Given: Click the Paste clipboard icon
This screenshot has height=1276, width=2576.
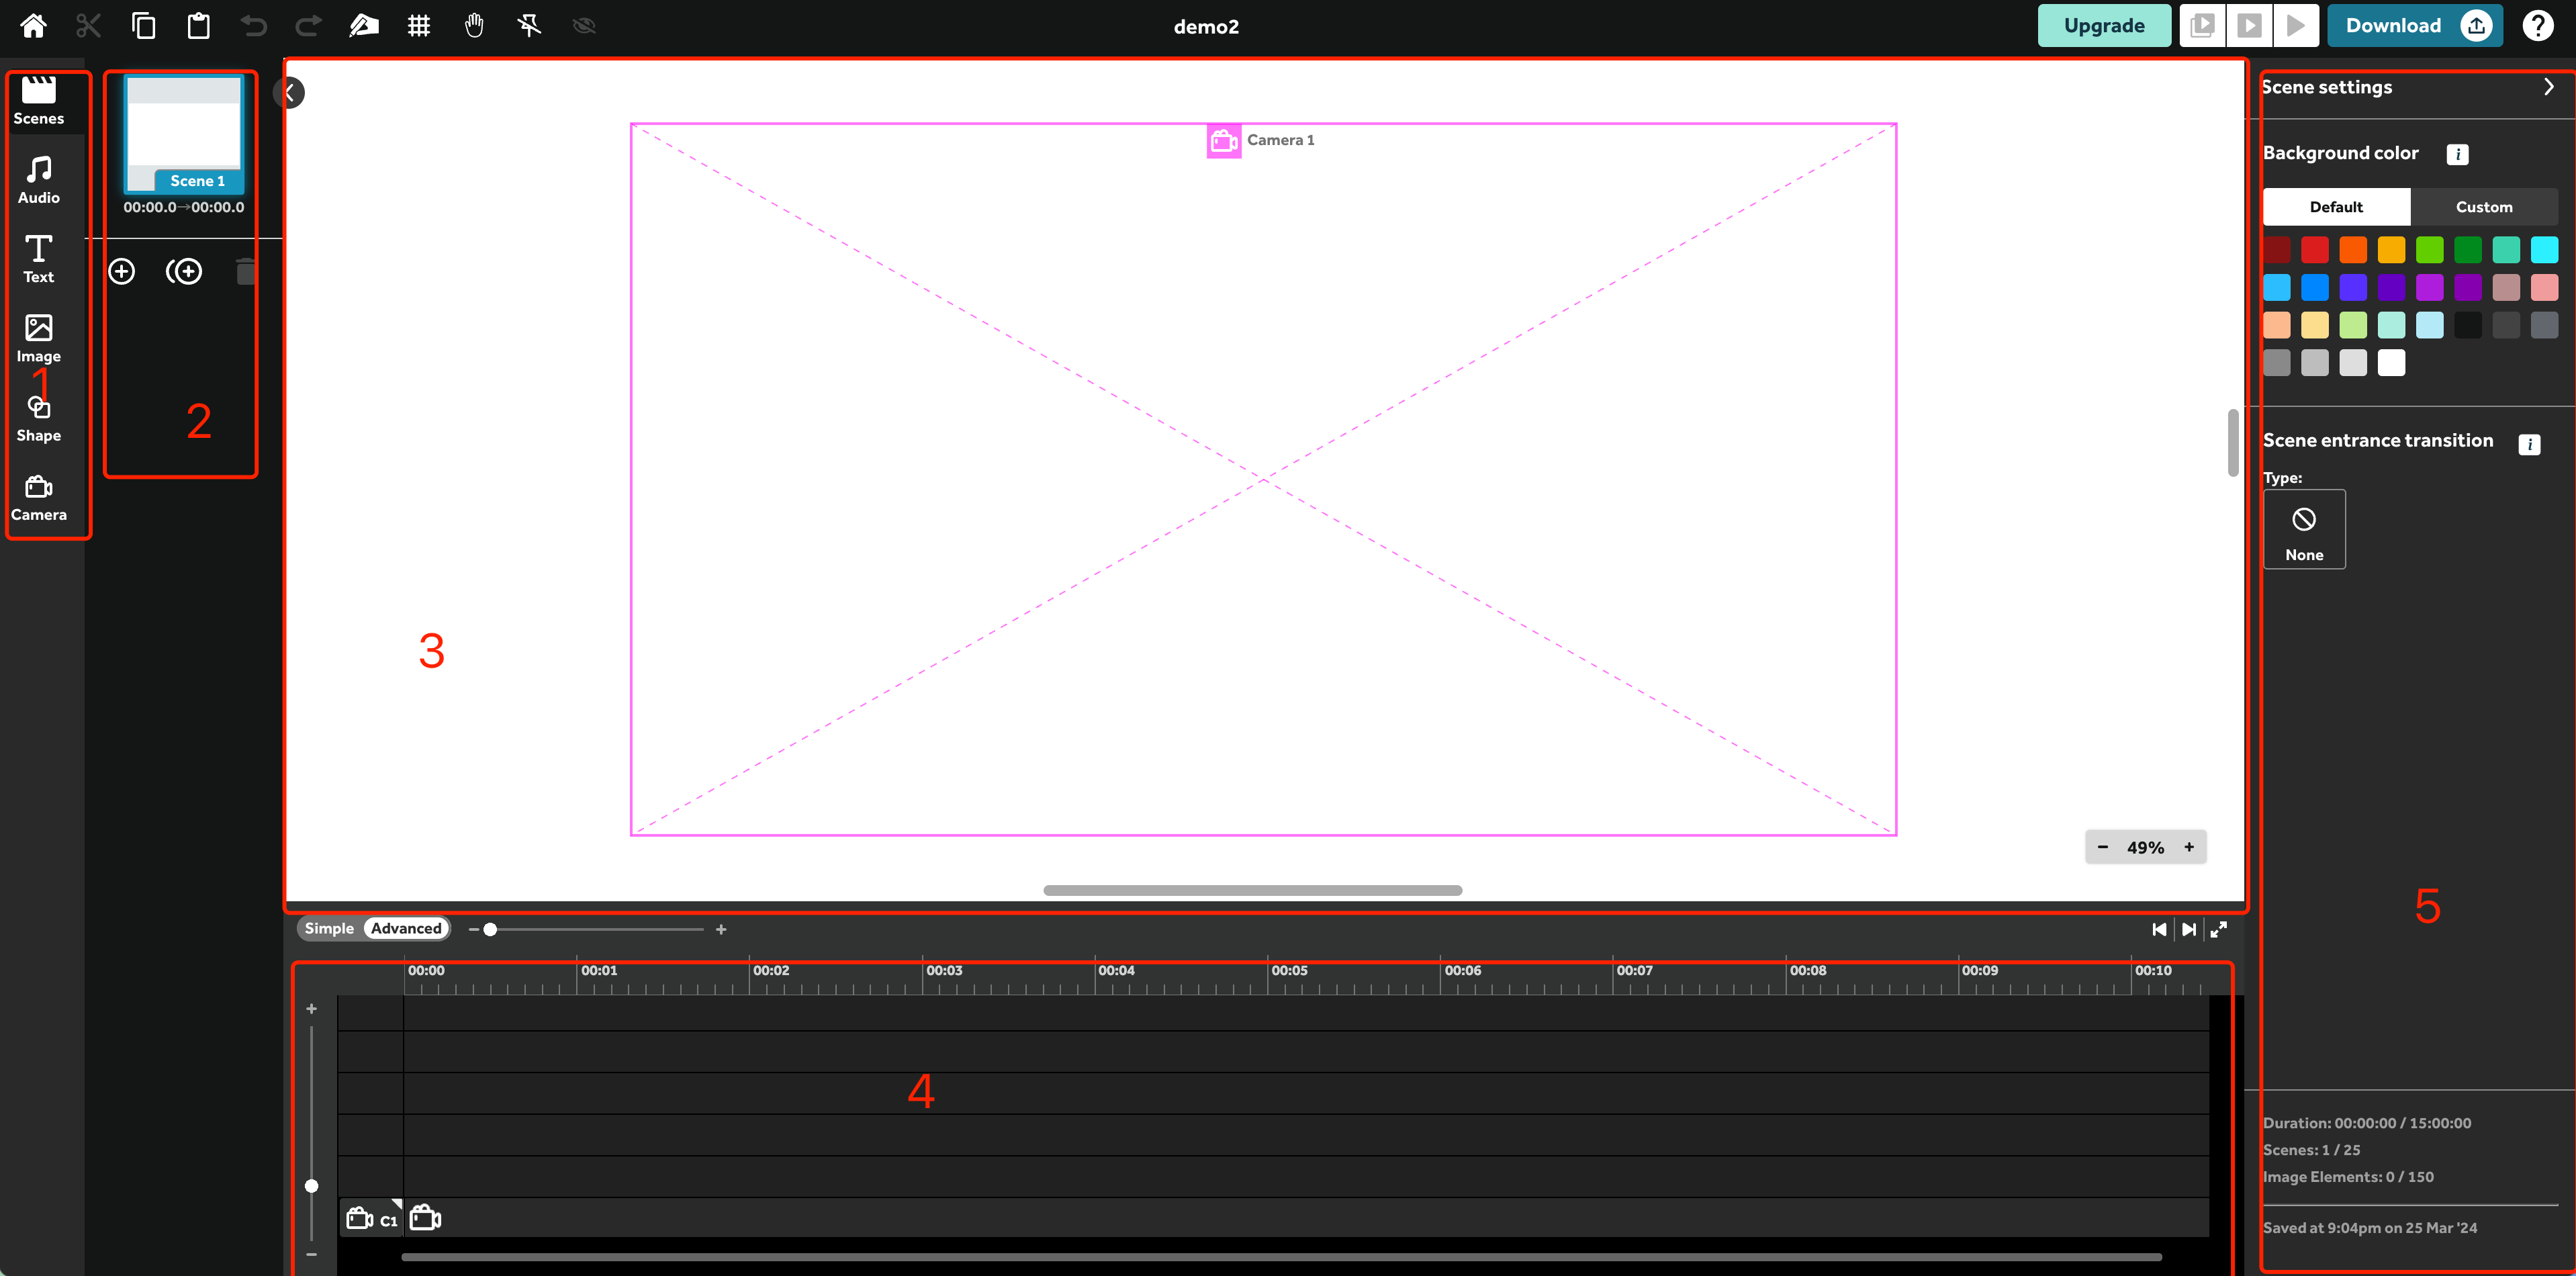Looking at the screenshot, I should pyautogui.click(x=199, y=26).
